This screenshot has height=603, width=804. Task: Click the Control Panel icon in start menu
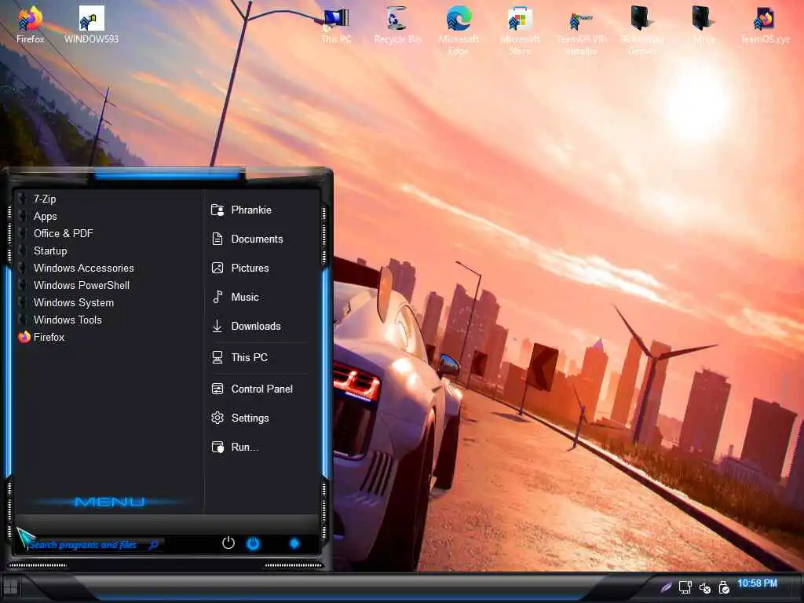click(217, 389)
